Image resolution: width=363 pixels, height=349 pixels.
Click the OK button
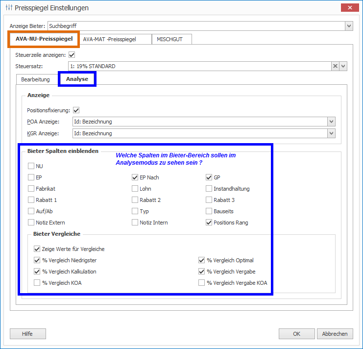[296, 334]
